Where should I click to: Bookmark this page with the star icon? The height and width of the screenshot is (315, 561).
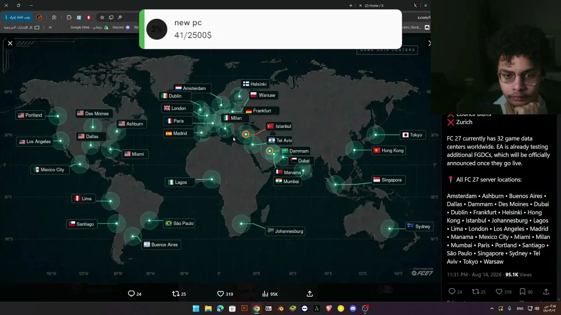click(x=102, y=17)
